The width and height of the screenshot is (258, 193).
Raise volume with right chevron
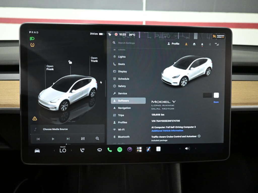pyautogui.click(x=196, y=148)
